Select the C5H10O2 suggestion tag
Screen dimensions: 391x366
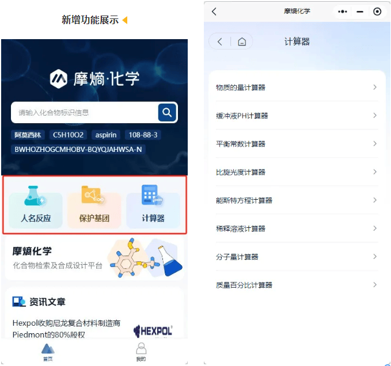pyautogui.click(x=68, y=135)
